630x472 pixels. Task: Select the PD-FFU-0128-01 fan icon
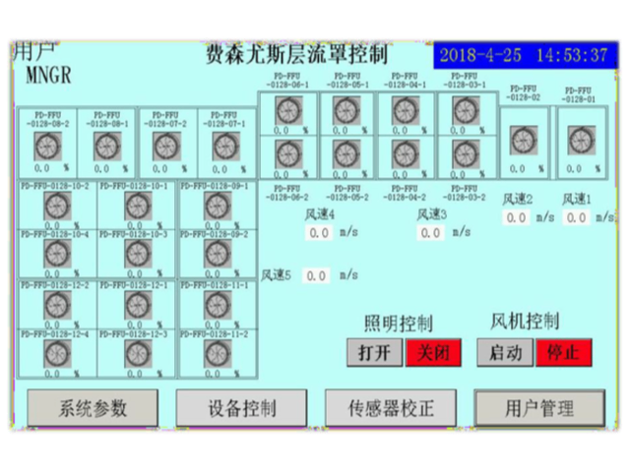click(582, 141)
